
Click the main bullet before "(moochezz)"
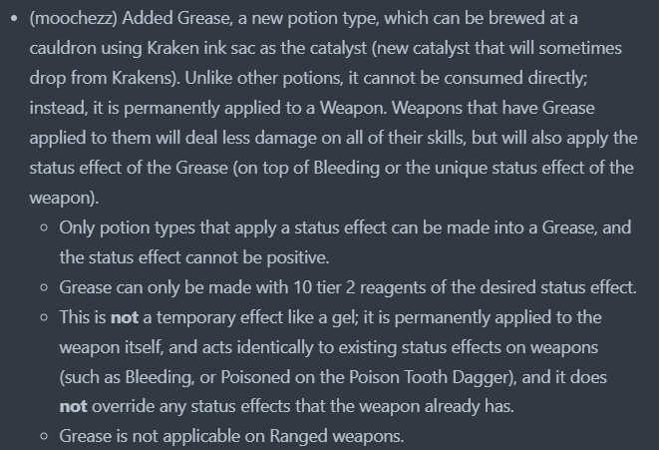tap(15, 19)
